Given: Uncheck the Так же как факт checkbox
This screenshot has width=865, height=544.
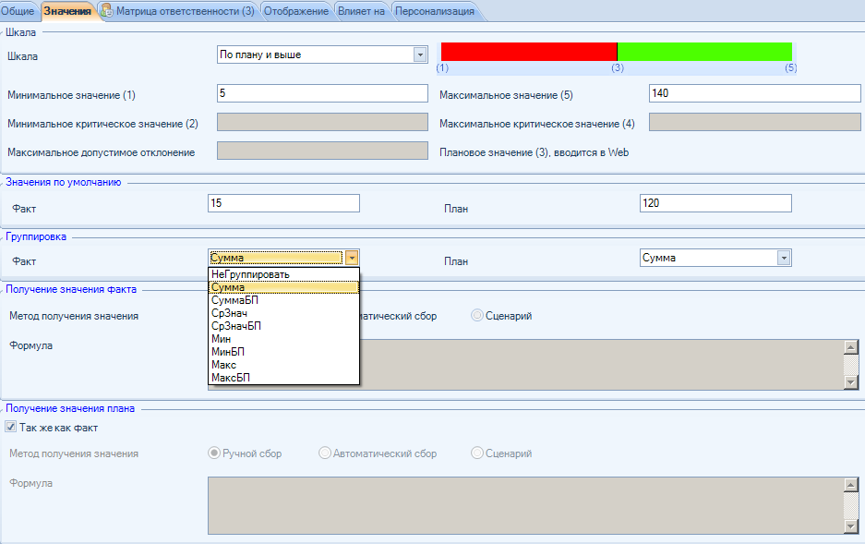Looking at the screenshot, I should [x=11, y=428].
